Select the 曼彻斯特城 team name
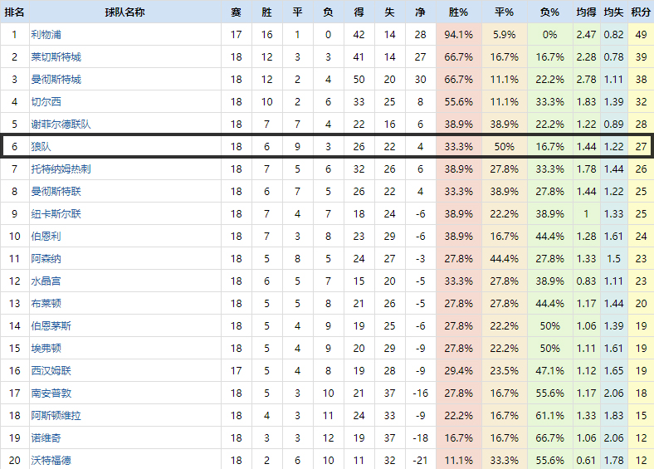The height and width of the screenshot is (469, 654). [56, 80]
